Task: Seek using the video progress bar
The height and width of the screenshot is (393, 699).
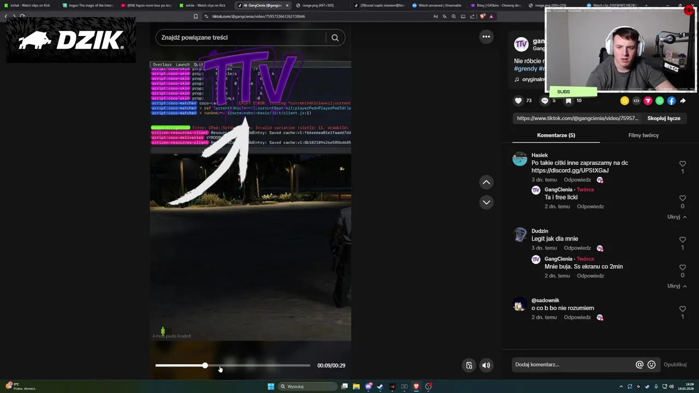Action: 233,365
